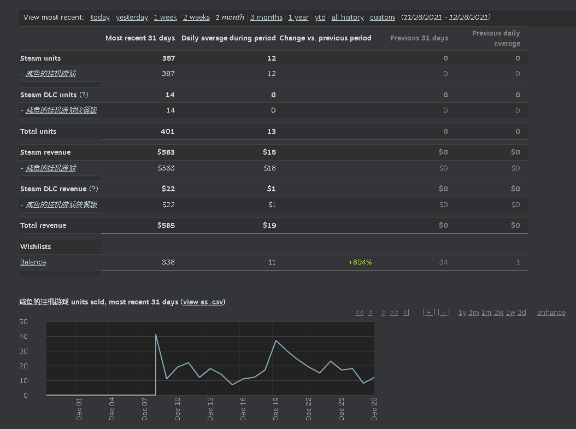Set chart range to 2w

(x=499, y=313)
